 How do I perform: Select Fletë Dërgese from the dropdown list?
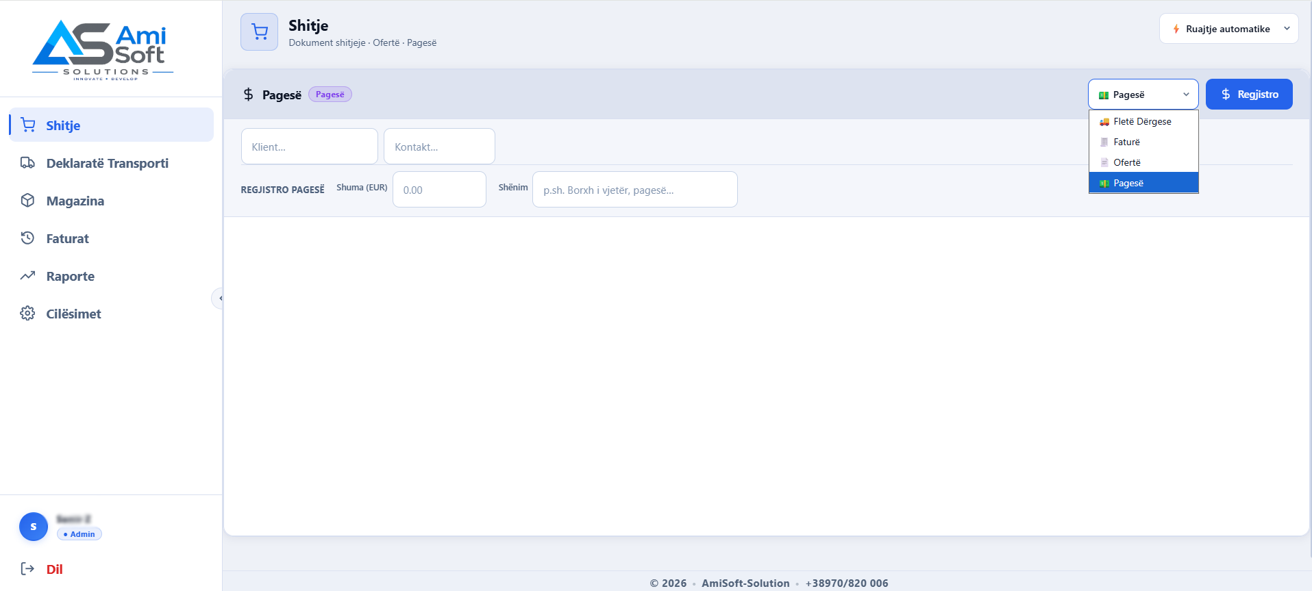point(1143,121)
